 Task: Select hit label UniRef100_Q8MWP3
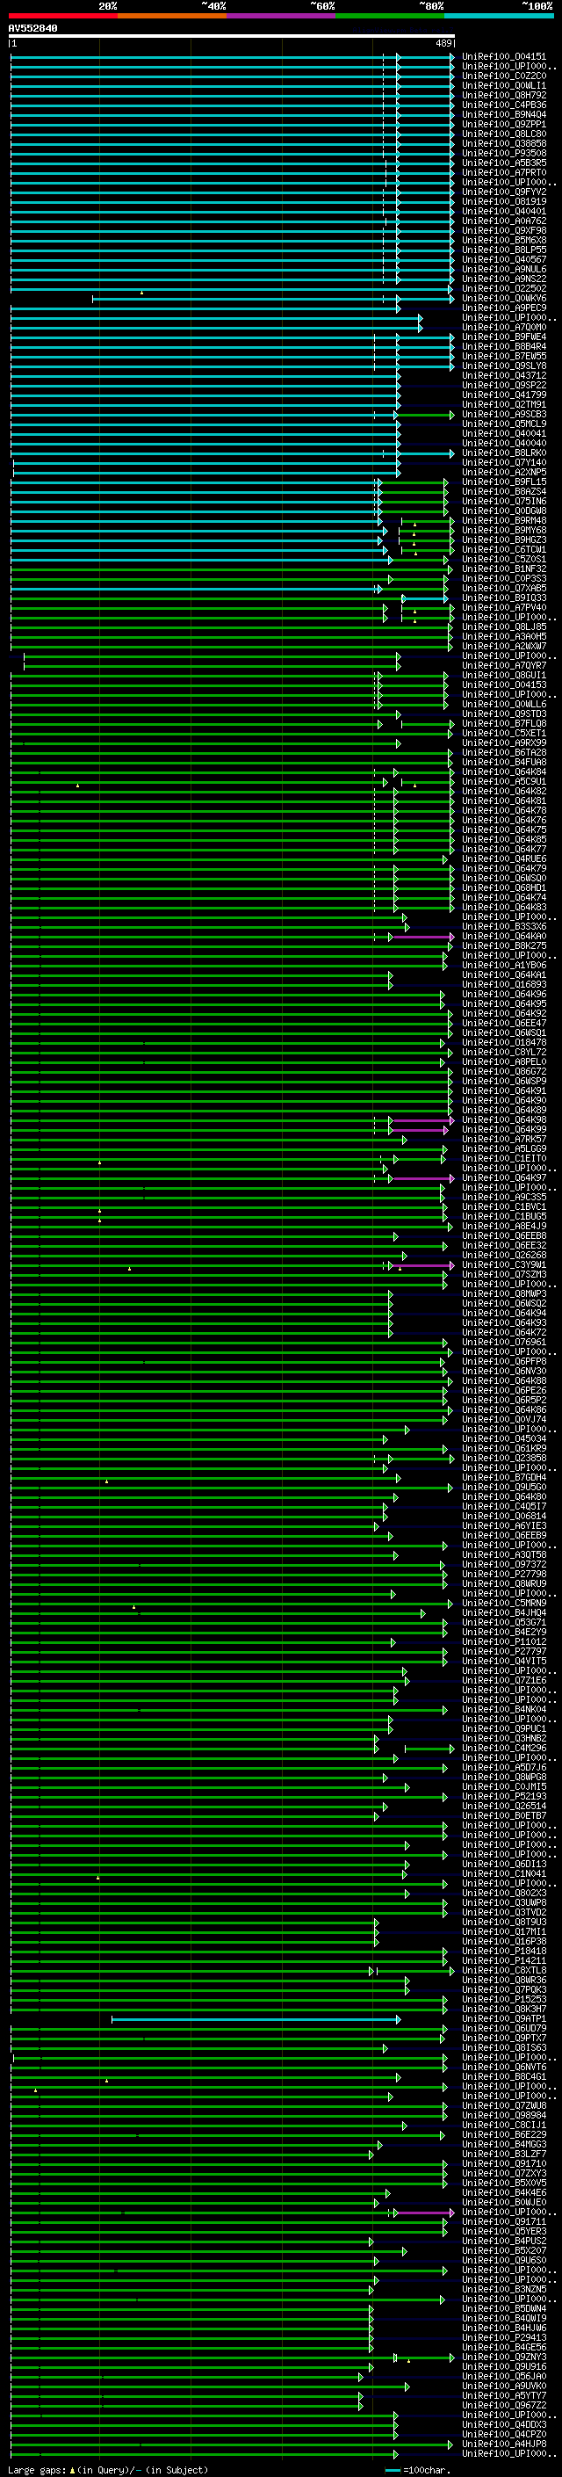point(504,1293)
